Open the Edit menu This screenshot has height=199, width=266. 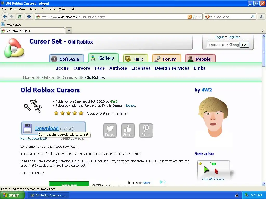(x=12, y=9)
